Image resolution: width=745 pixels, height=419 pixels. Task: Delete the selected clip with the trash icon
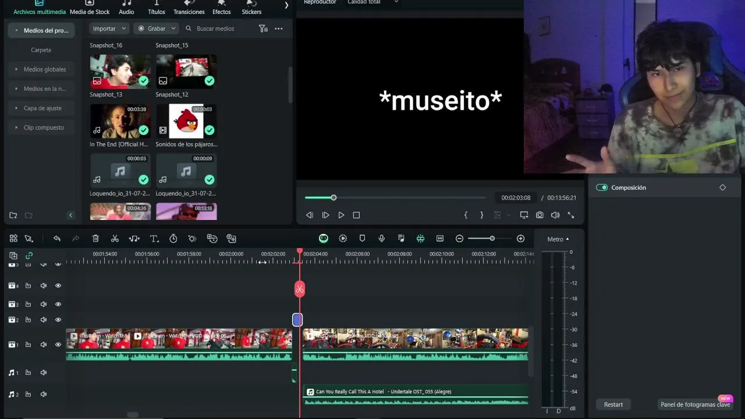pyautogui.click(x=95, y=239)
